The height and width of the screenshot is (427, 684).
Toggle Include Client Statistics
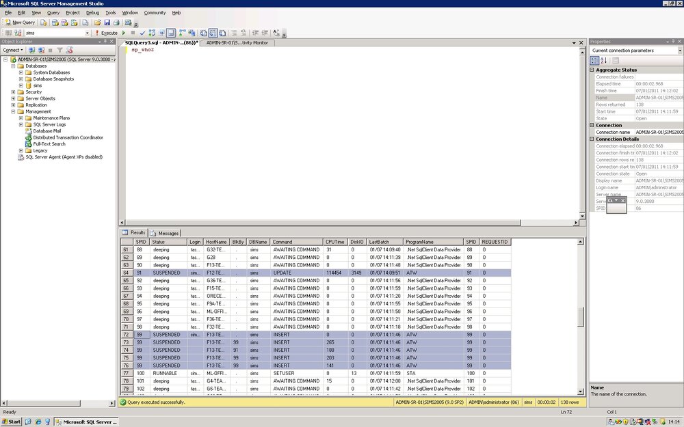click(191, 33)
